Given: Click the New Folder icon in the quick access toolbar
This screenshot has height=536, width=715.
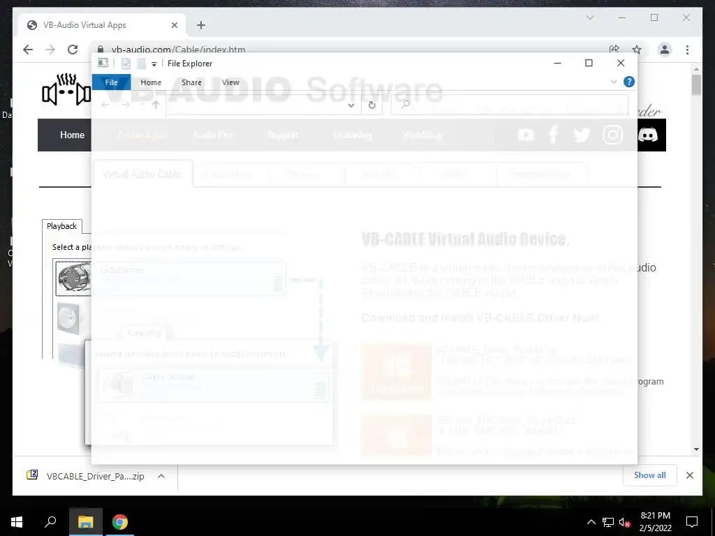Looking at the screenshot, I should click(x=141, y=64).
